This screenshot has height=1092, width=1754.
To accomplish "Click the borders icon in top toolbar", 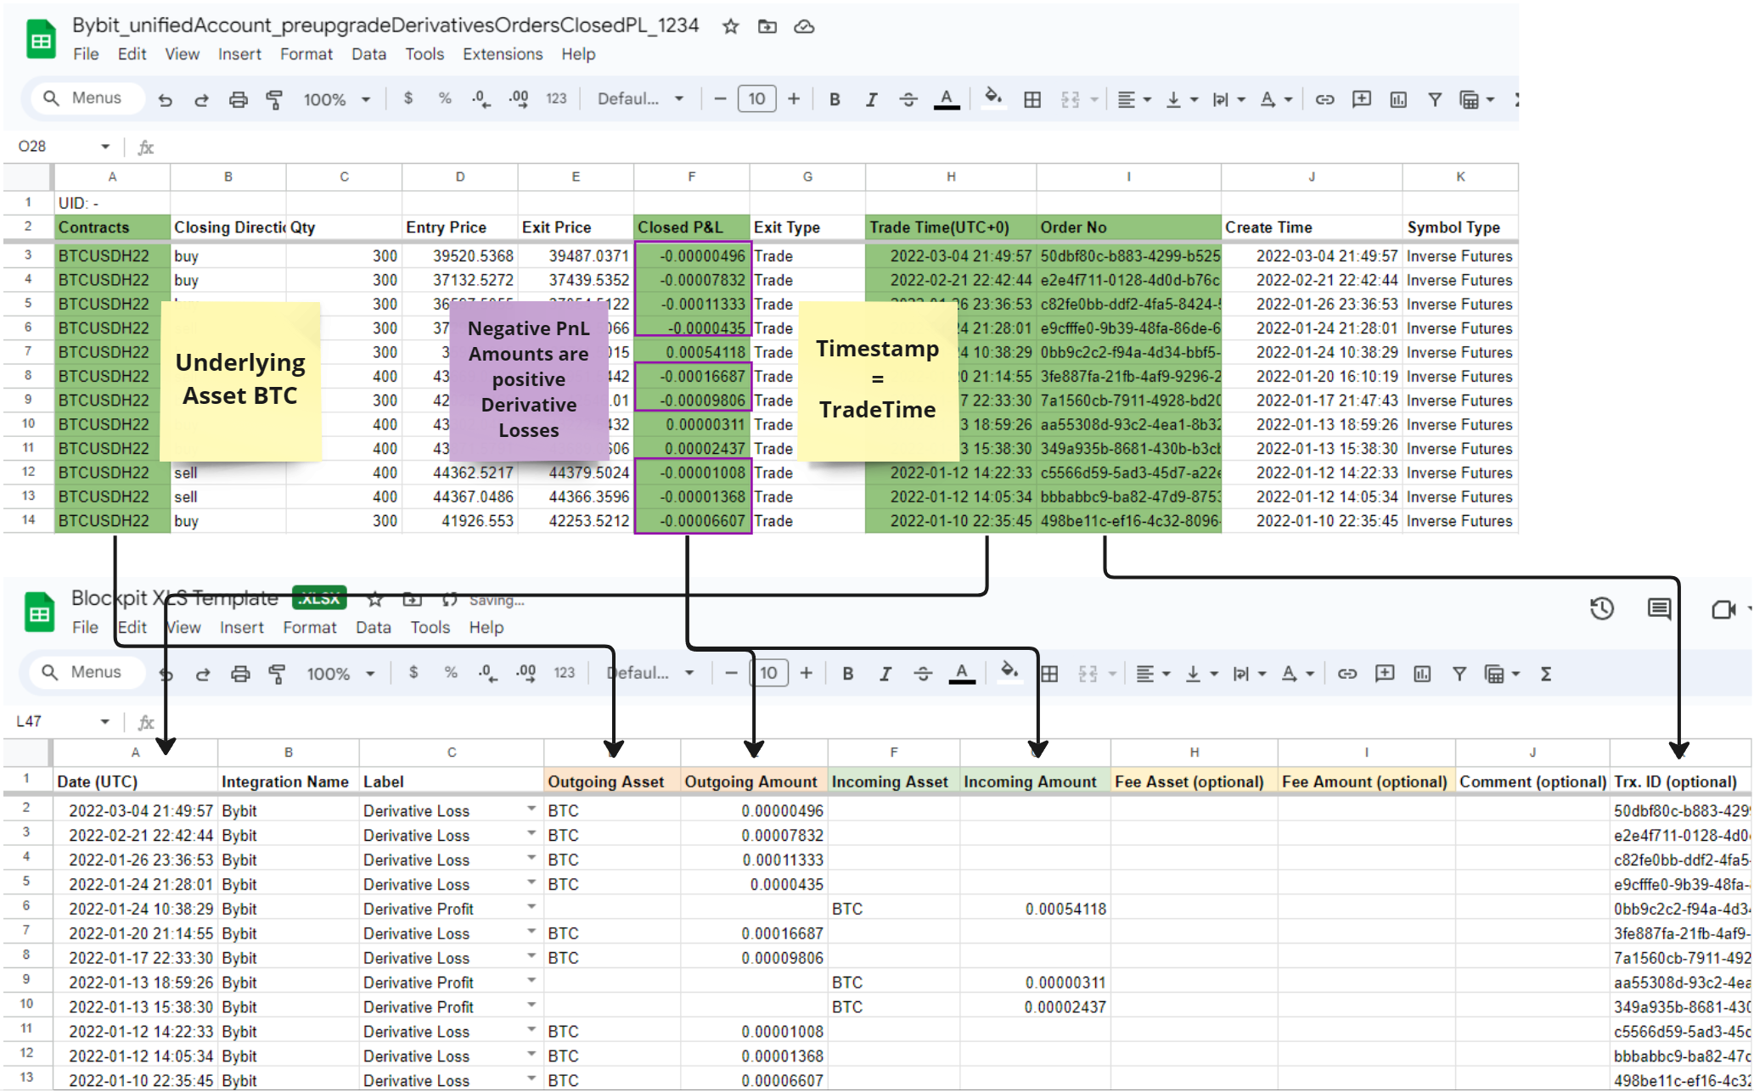I will 1032,99.
